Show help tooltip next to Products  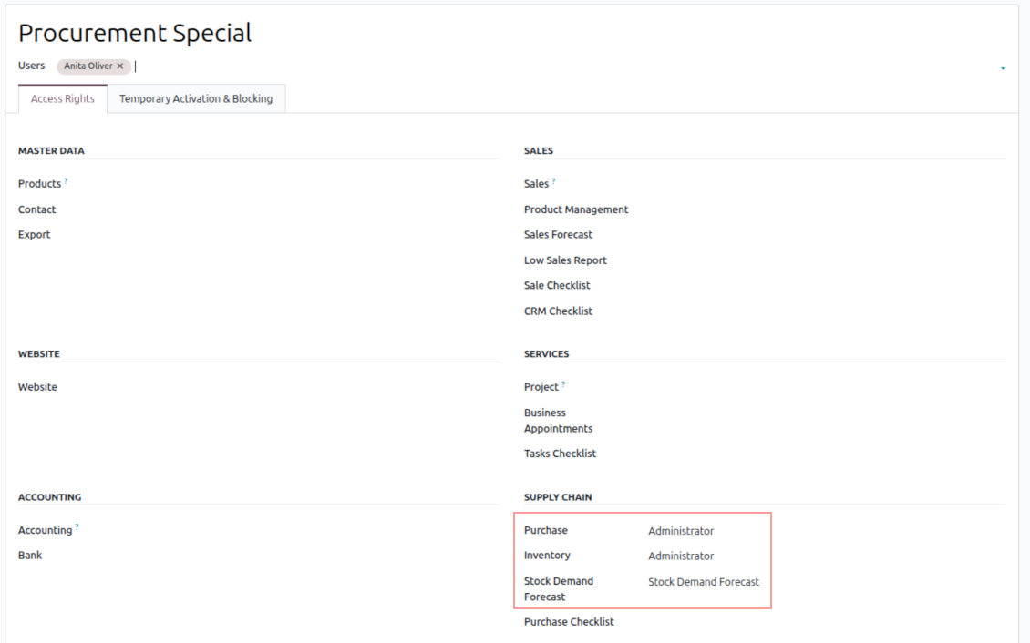point(66,181)
